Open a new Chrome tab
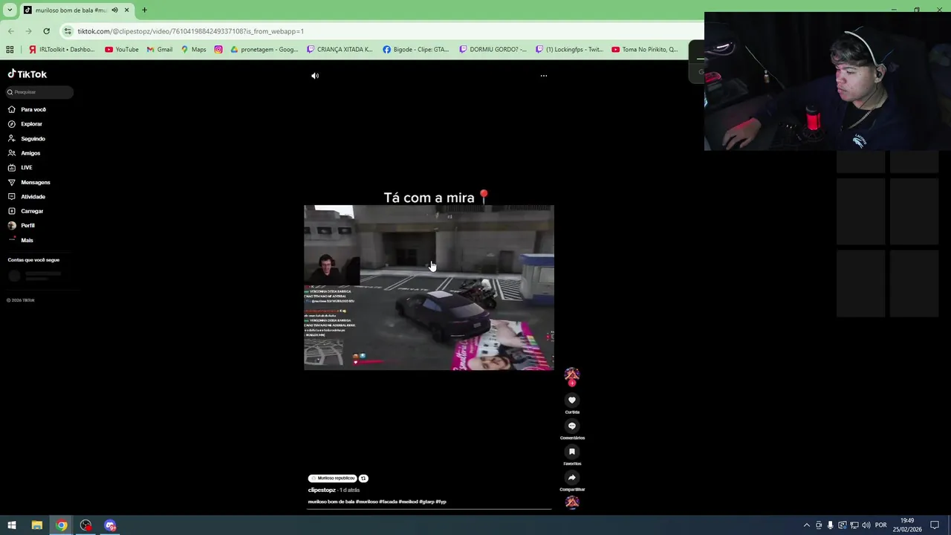Screen dimensions: 951x535 tap(144, 10)
